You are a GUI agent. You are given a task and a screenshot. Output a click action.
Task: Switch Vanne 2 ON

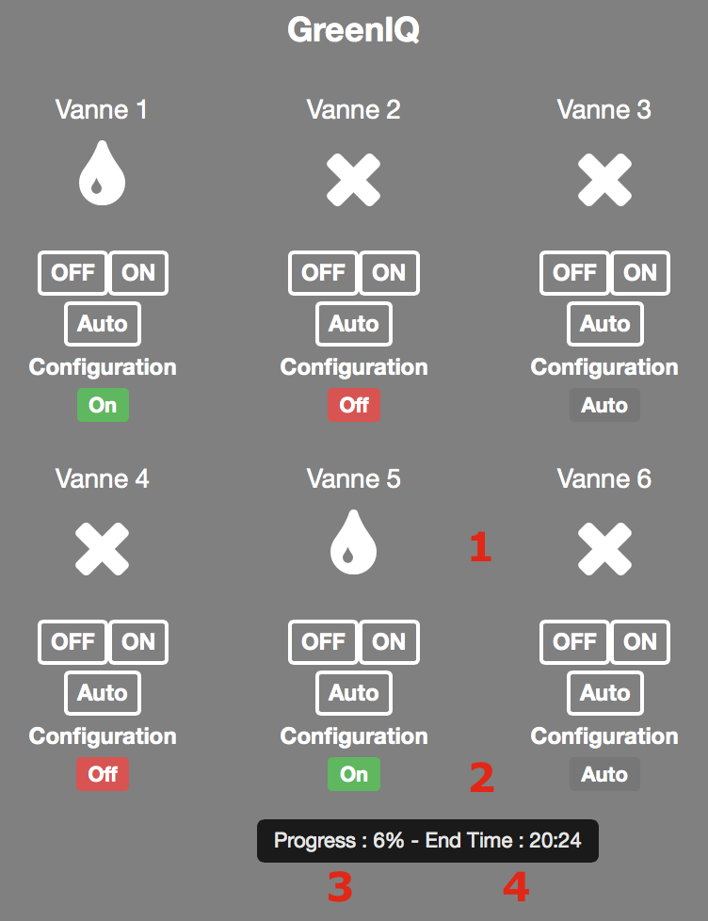389,272
